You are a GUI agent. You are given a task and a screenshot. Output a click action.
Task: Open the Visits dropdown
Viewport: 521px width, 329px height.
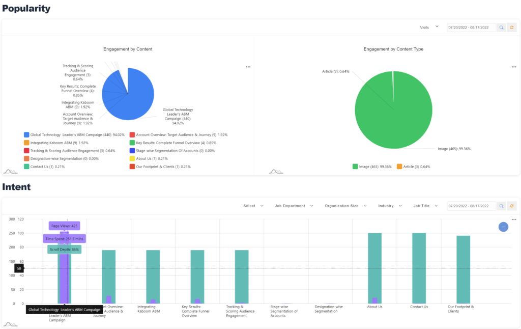(429, 28)
